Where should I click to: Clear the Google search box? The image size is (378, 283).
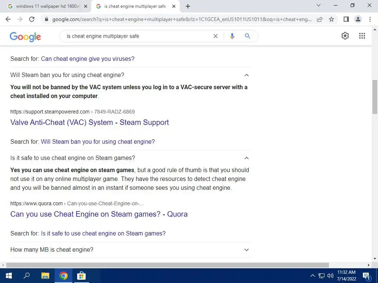click(216, 36)
